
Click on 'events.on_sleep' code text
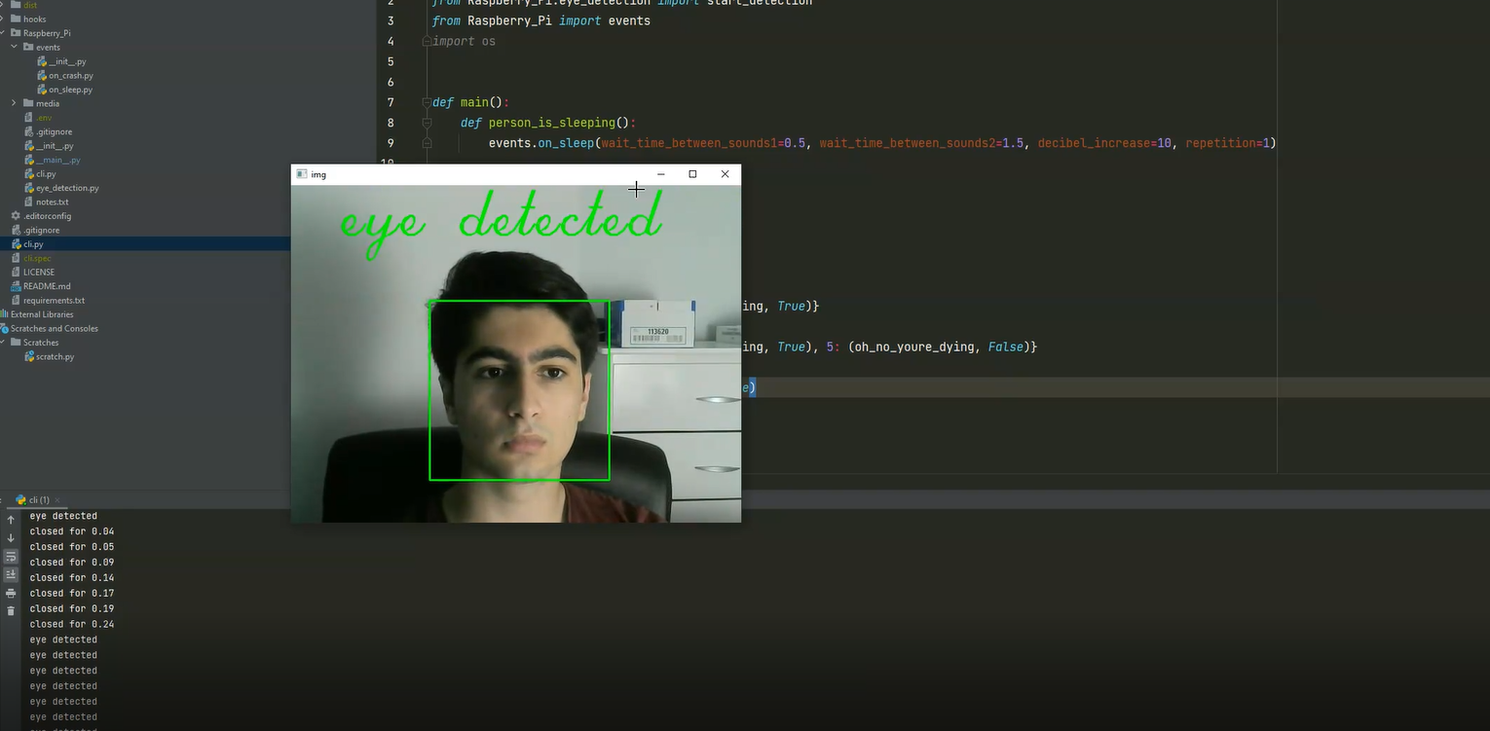point(540,143)
